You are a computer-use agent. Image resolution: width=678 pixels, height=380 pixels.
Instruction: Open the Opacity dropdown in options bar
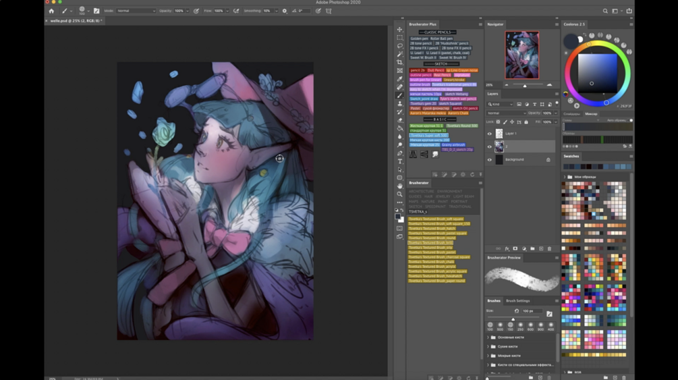[x=188, y=11]
